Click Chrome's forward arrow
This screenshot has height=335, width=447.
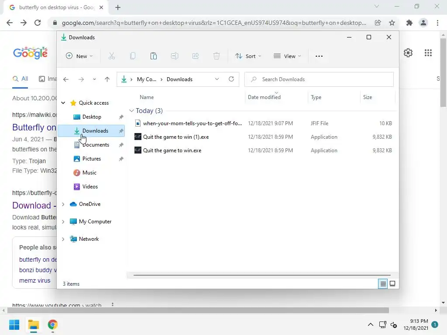[24, 23]
